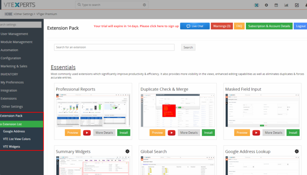Preview the Professional Reports extension
The image size is (307, 175).
click(x=73, y=132)
